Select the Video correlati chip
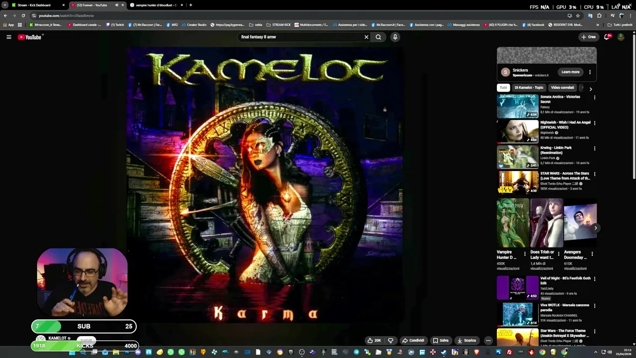 coord(562,88)
